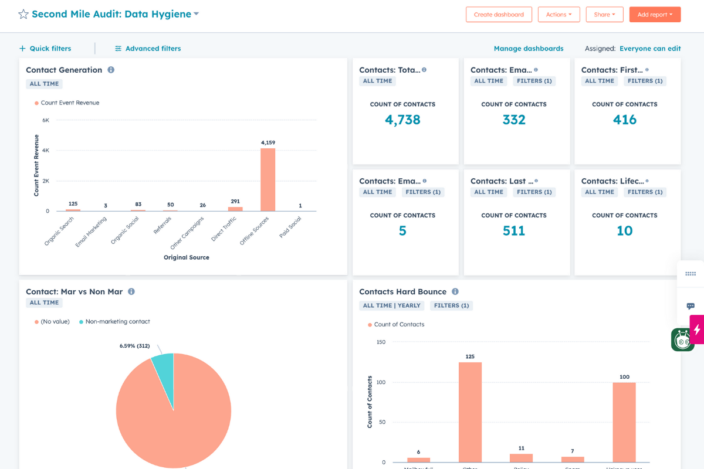Click the hard bounce bar labeled 11
The image size is (704, 469).
(522, 458)
